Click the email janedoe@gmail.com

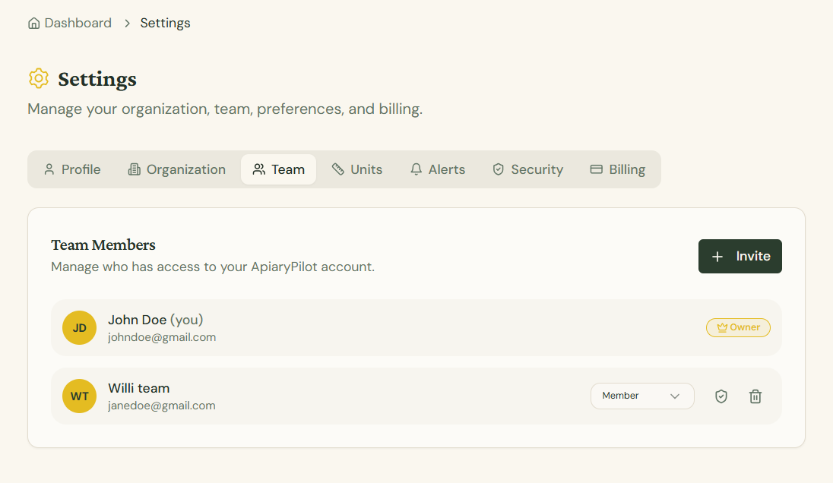tap(161, 406)
